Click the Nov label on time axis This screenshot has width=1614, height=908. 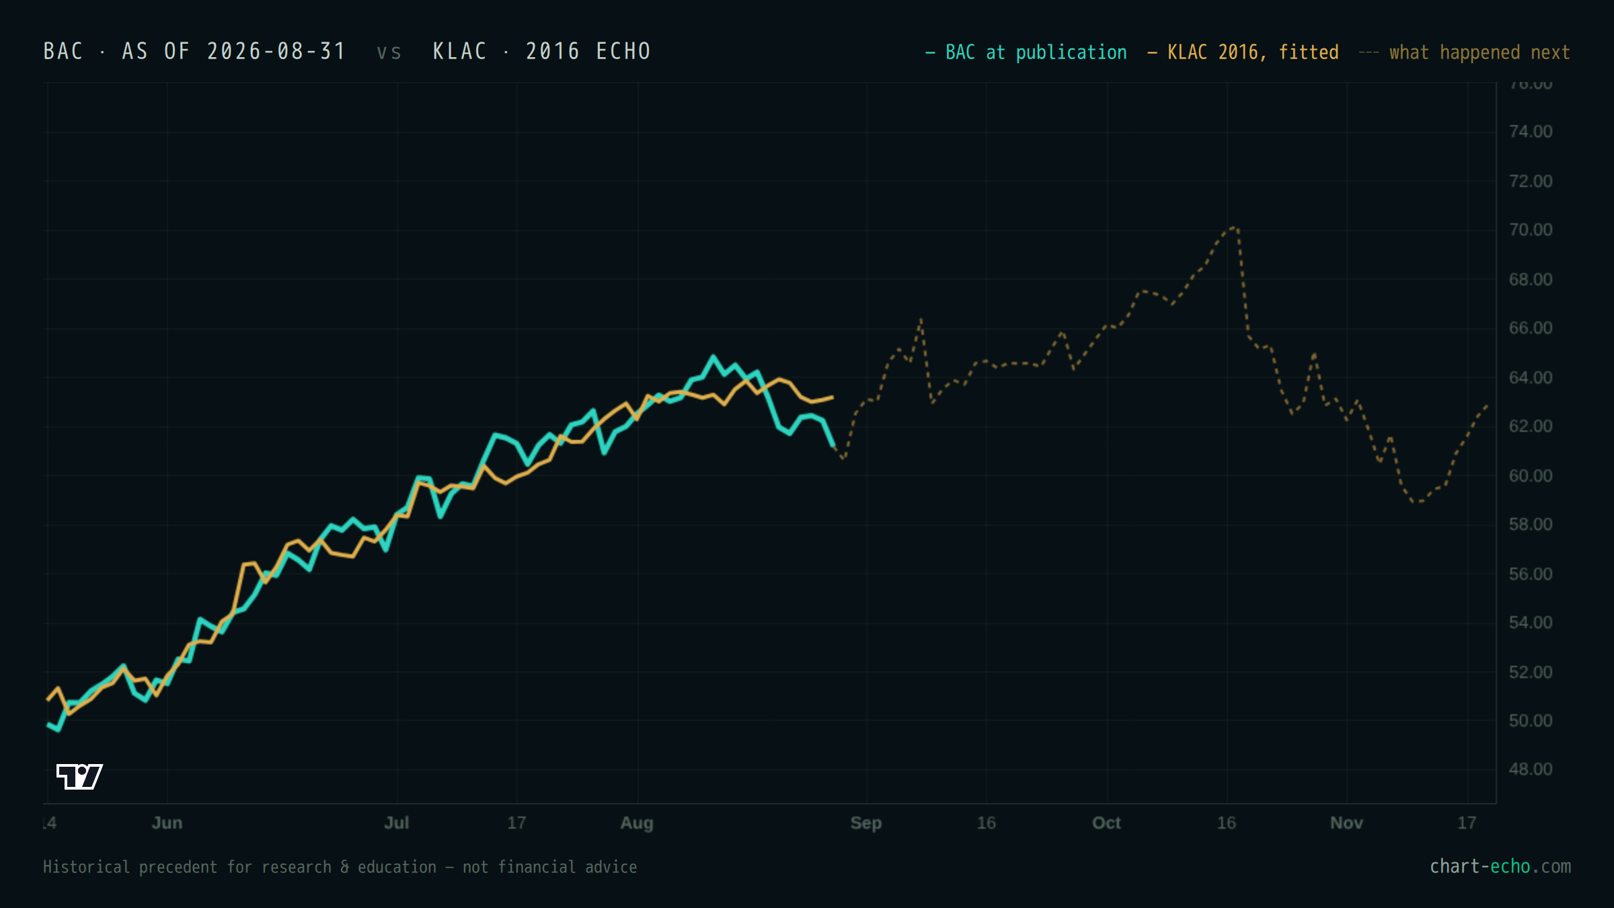pyautogui.click(x=1347, y=823)
